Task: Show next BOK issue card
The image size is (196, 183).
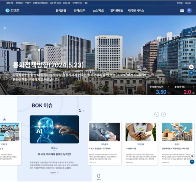Action: point(164,114)
